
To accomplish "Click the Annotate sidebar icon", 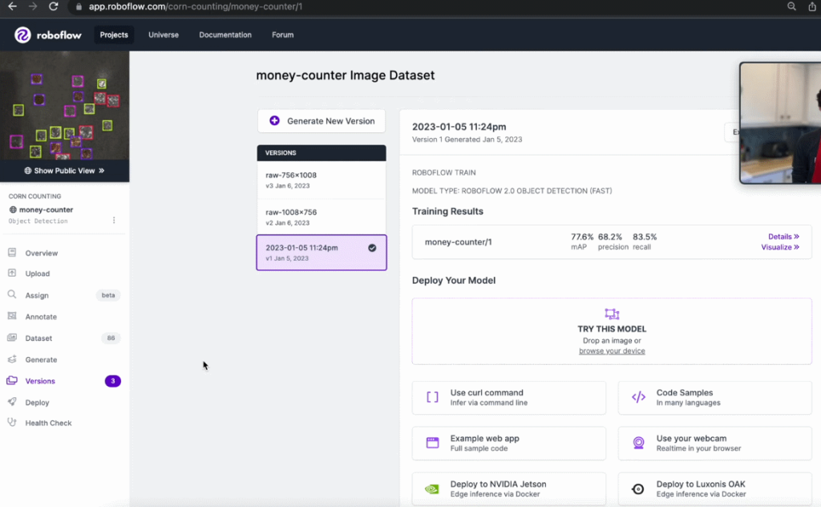I will click(12, 316).
